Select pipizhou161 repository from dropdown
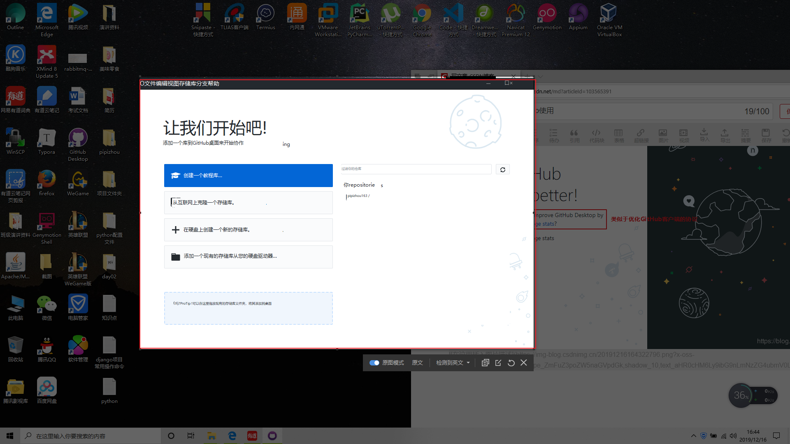This screenshot has width=790, height=444. click(358, 195)
